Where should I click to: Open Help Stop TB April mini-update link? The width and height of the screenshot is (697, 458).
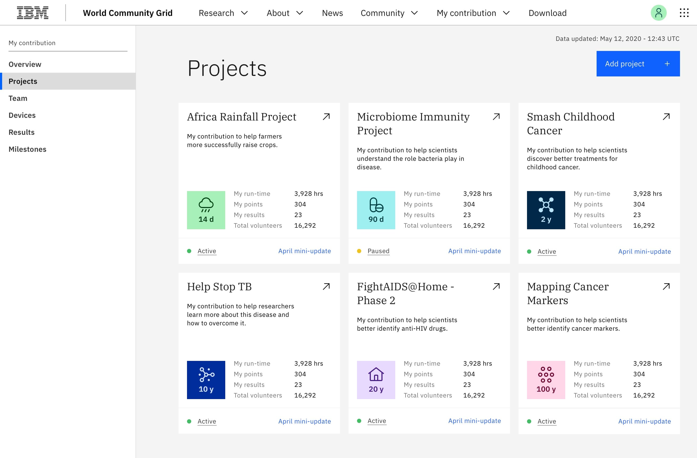pyautogui.click(x=305, y=421)
